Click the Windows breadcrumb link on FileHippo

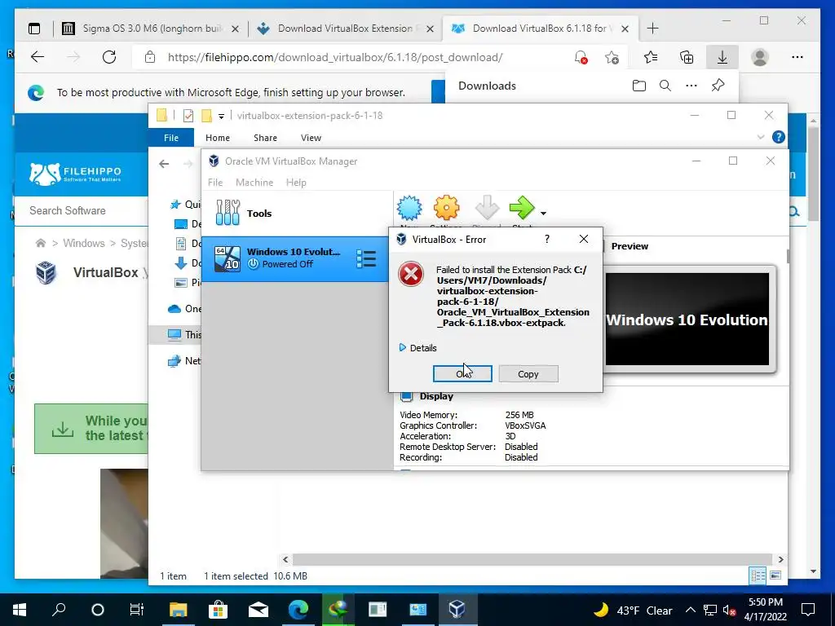click(84, 243)
